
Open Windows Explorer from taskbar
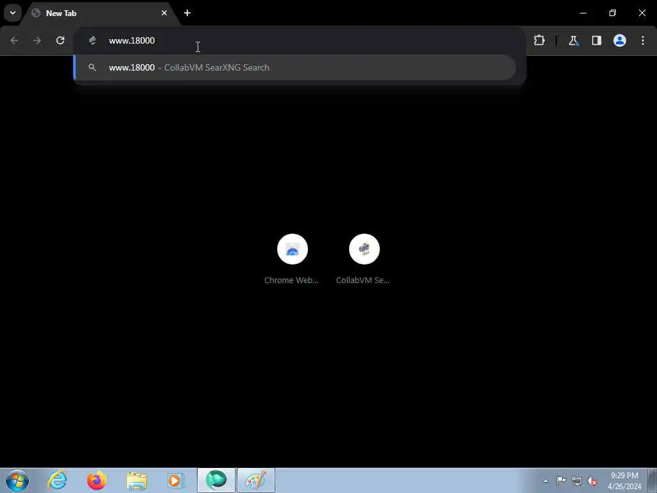pos(137,480)
